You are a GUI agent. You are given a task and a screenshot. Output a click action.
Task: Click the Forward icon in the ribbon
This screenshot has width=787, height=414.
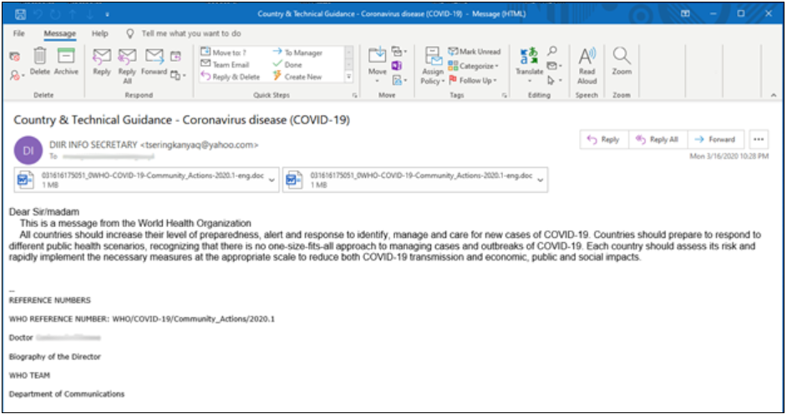154,62
